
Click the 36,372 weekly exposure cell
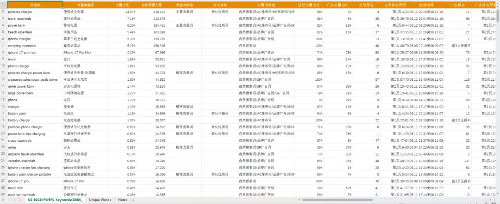coord(151,100)
